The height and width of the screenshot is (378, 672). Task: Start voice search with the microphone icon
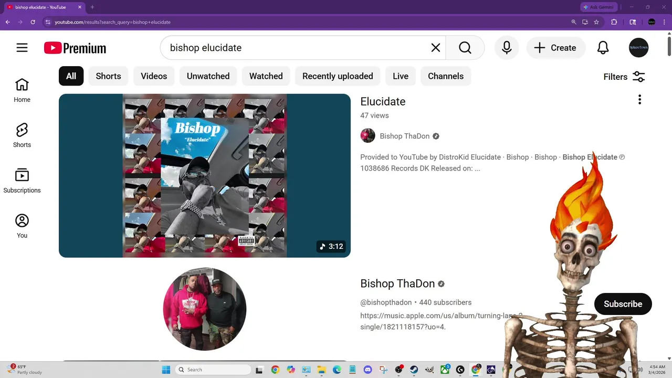pos(507,48)
